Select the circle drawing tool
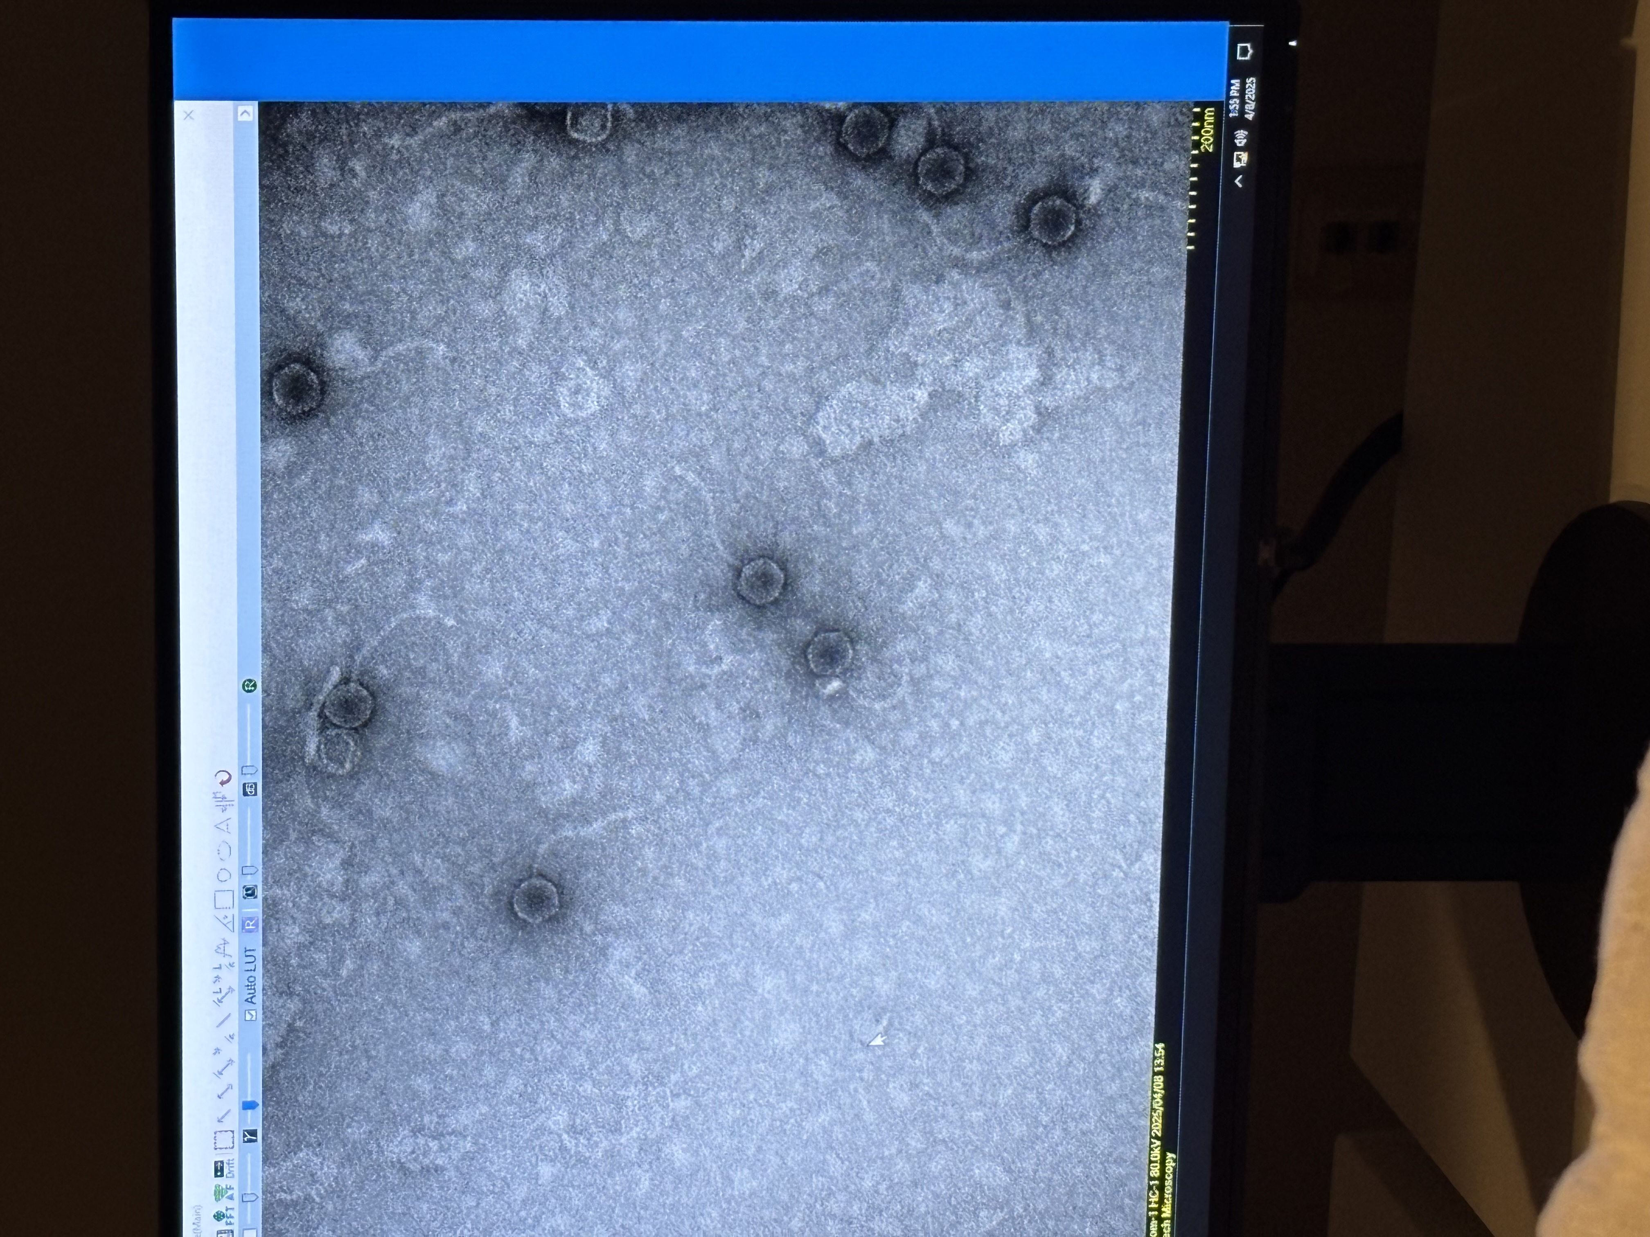The width and height of the screenshot is (1650, 1237). tap(224, 875)
